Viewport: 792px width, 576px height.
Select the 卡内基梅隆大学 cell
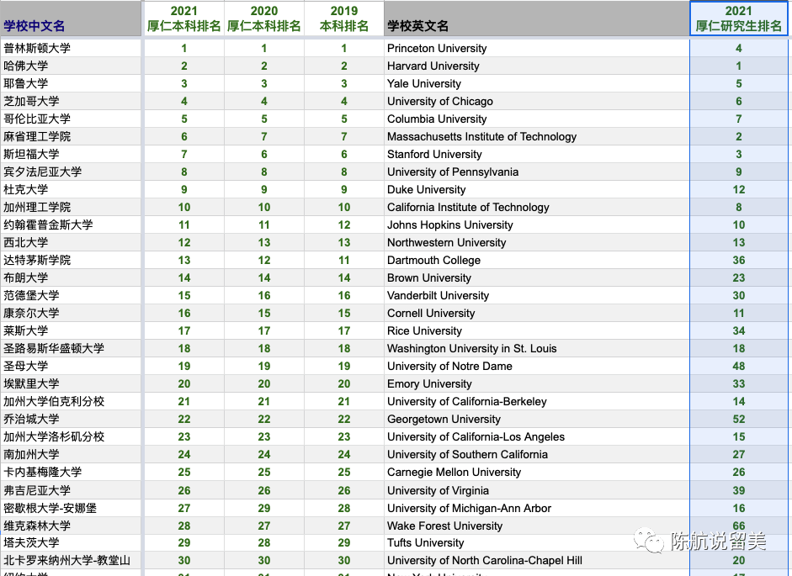(x=43, y=472)
